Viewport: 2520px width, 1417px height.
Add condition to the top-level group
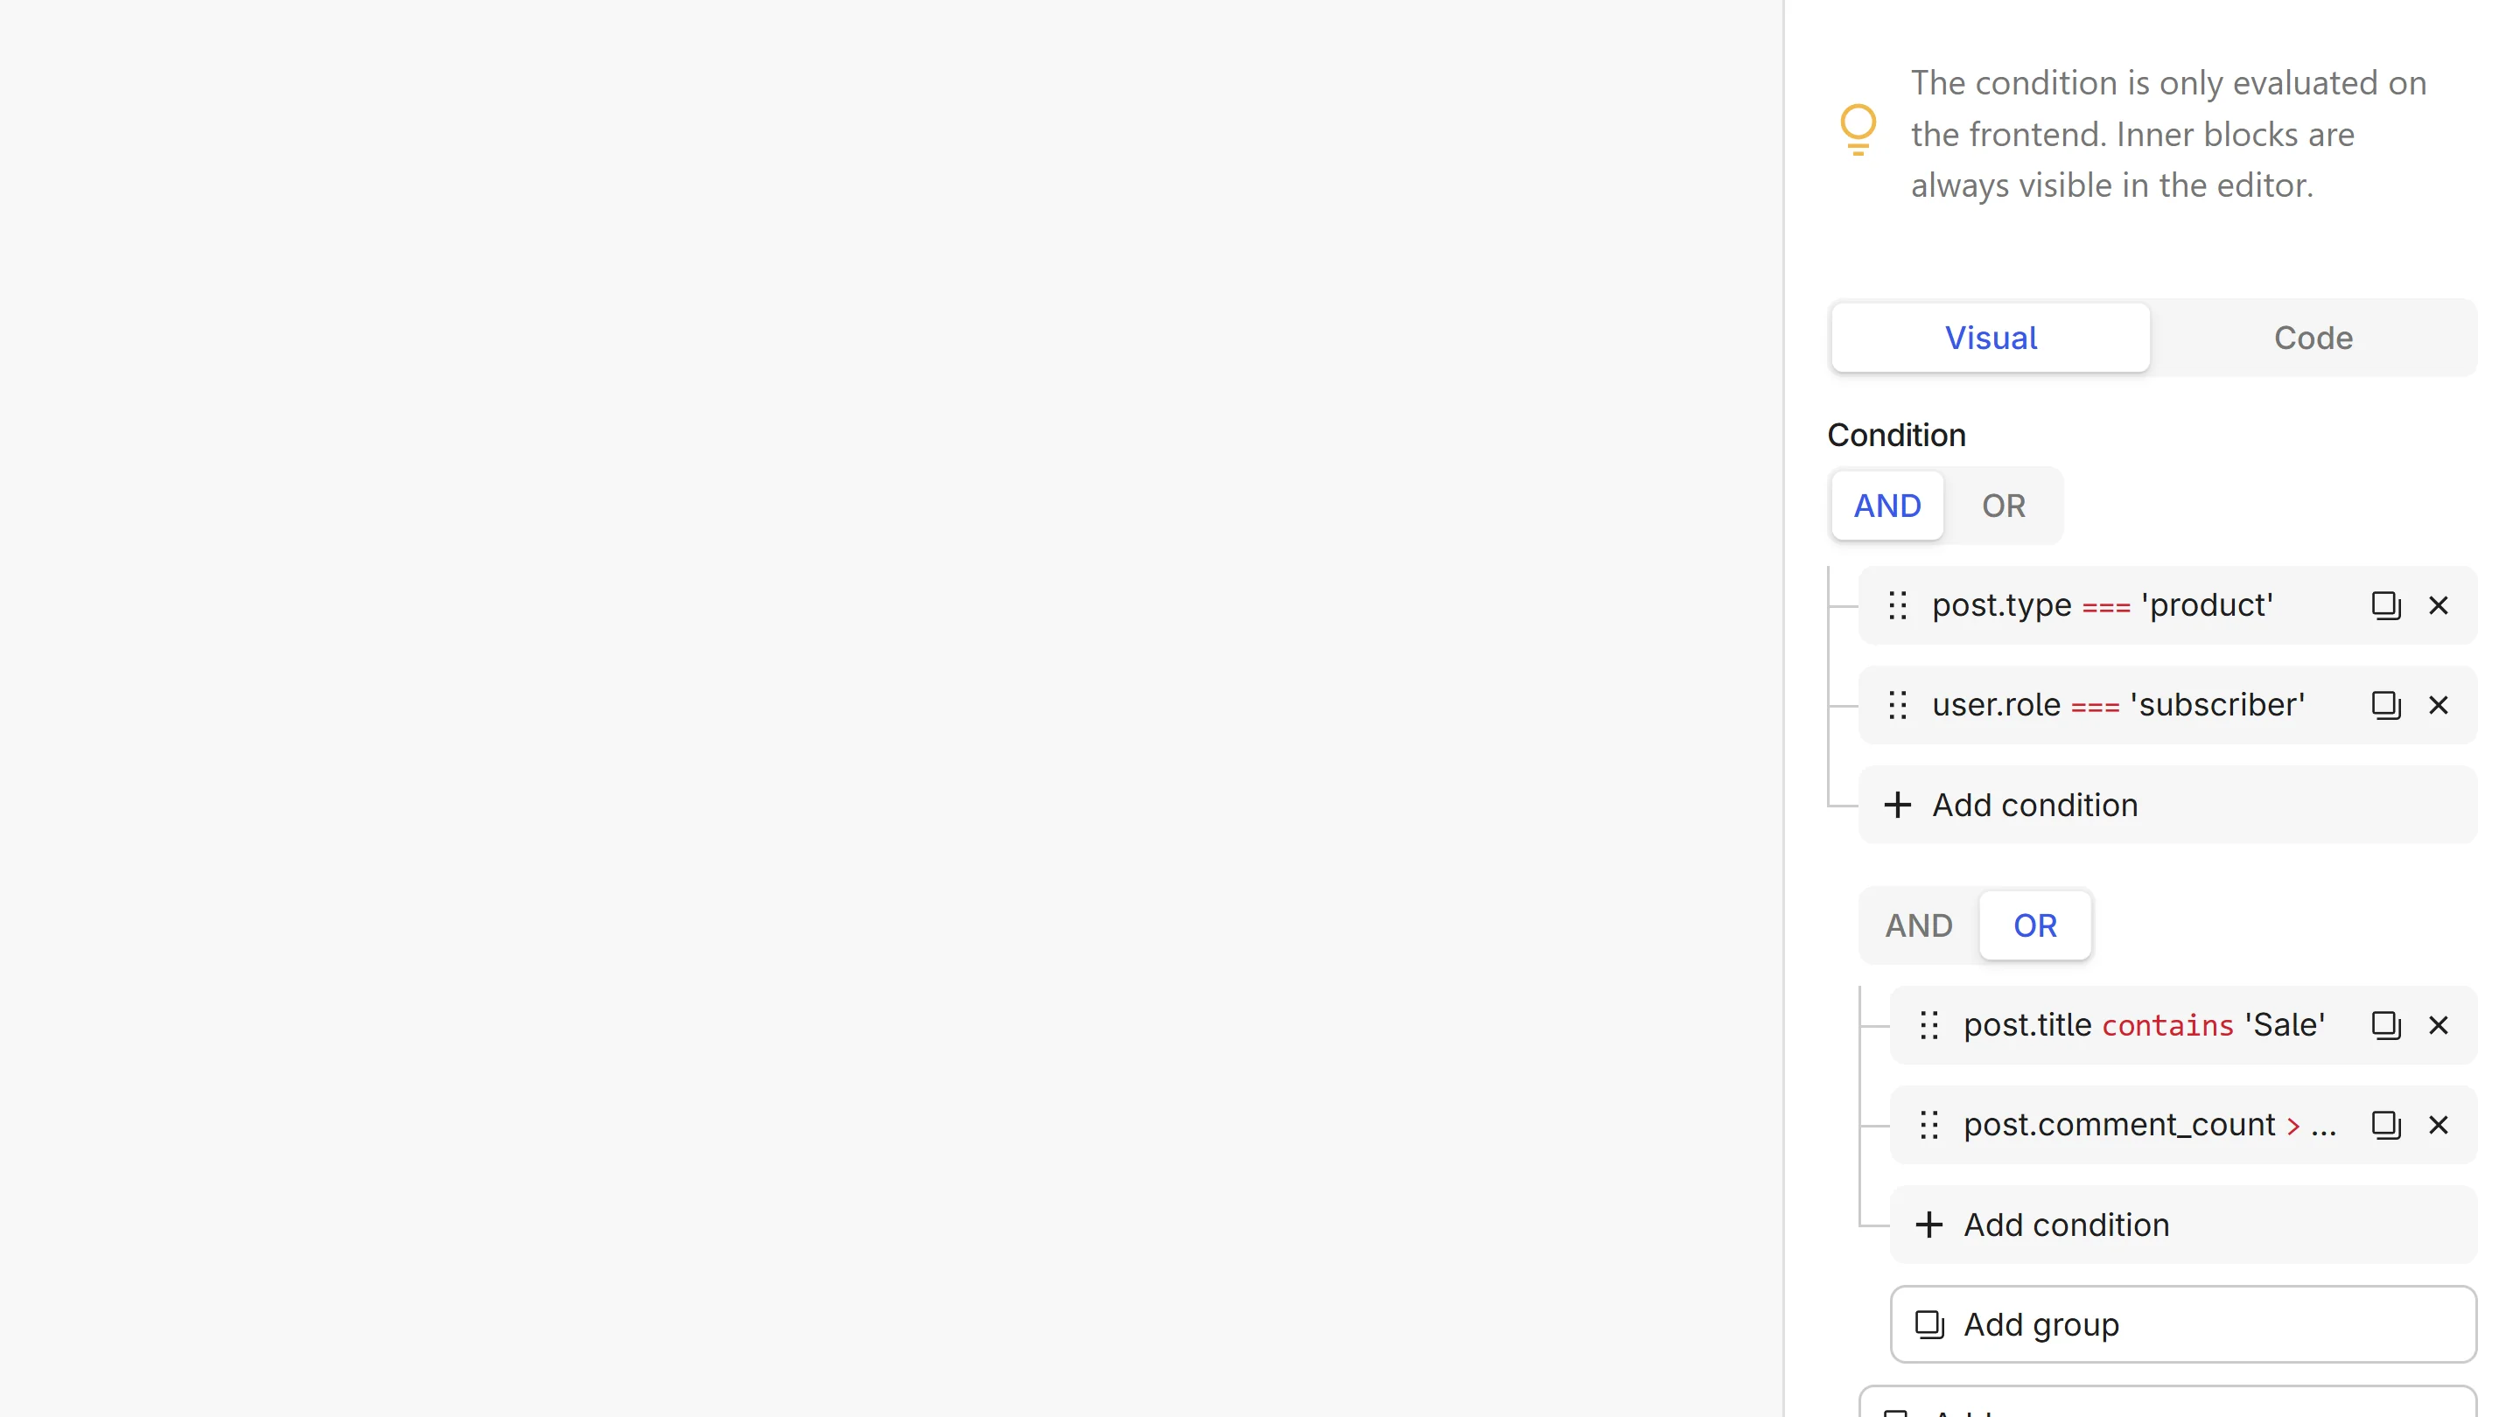2166,805
